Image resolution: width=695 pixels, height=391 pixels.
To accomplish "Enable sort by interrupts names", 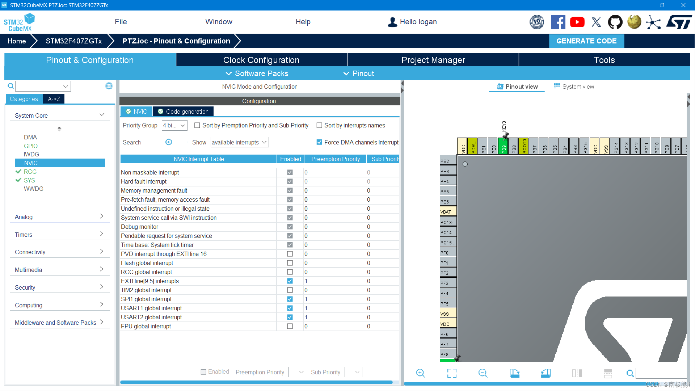I will point(319,125).
